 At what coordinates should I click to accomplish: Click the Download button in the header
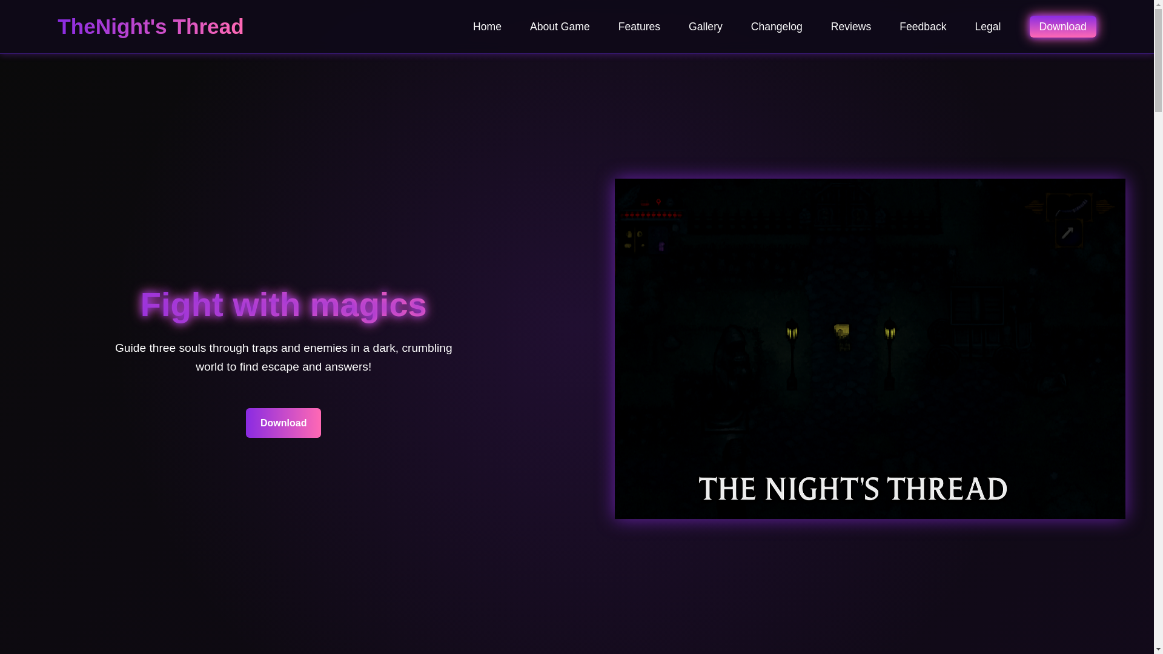1062,27
